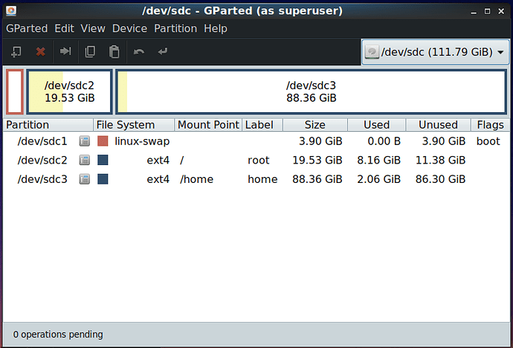Close the GParted window

tap(501, 11)
